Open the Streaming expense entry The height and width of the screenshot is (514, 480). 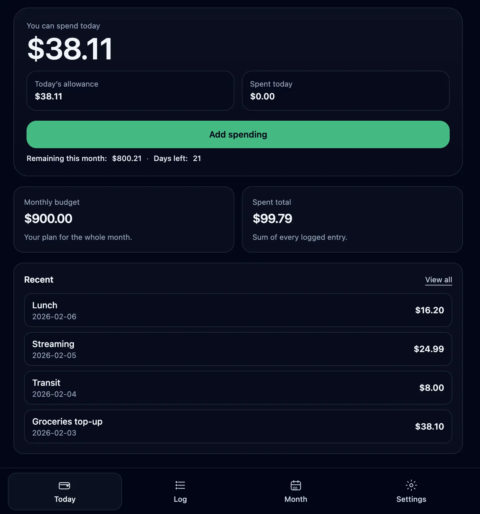238,349
